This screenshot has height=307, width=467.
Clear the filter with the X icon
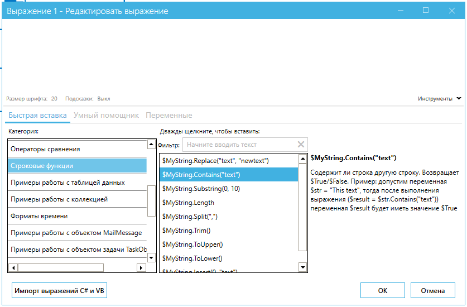point(301,145)
